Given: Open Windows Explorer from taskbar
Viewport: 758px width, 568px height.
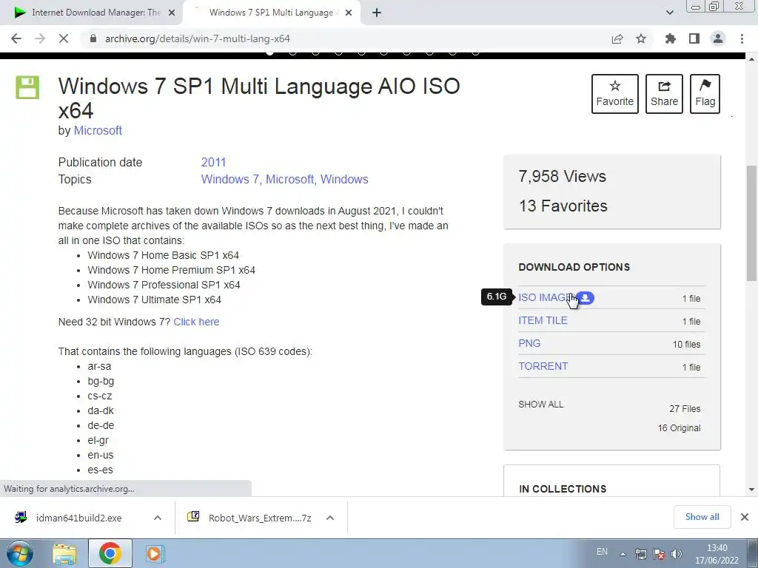Looking at the screenshot, I should [64, 553].
